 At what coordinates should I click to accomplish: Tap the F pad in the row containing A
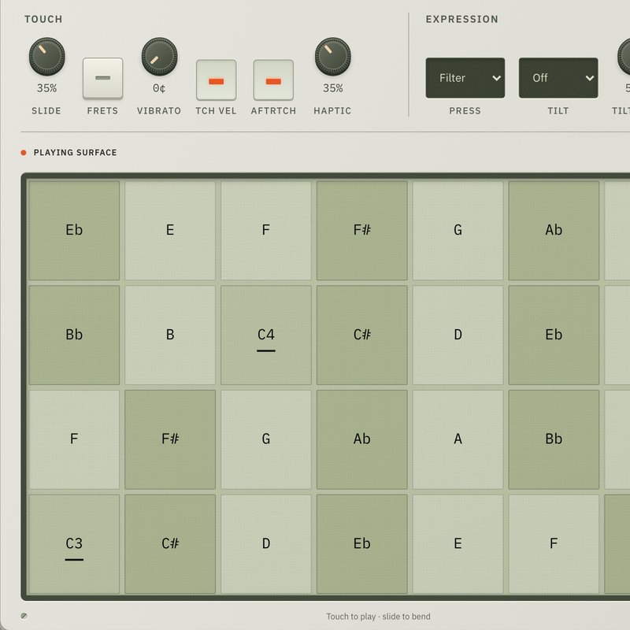pos(74,439)
